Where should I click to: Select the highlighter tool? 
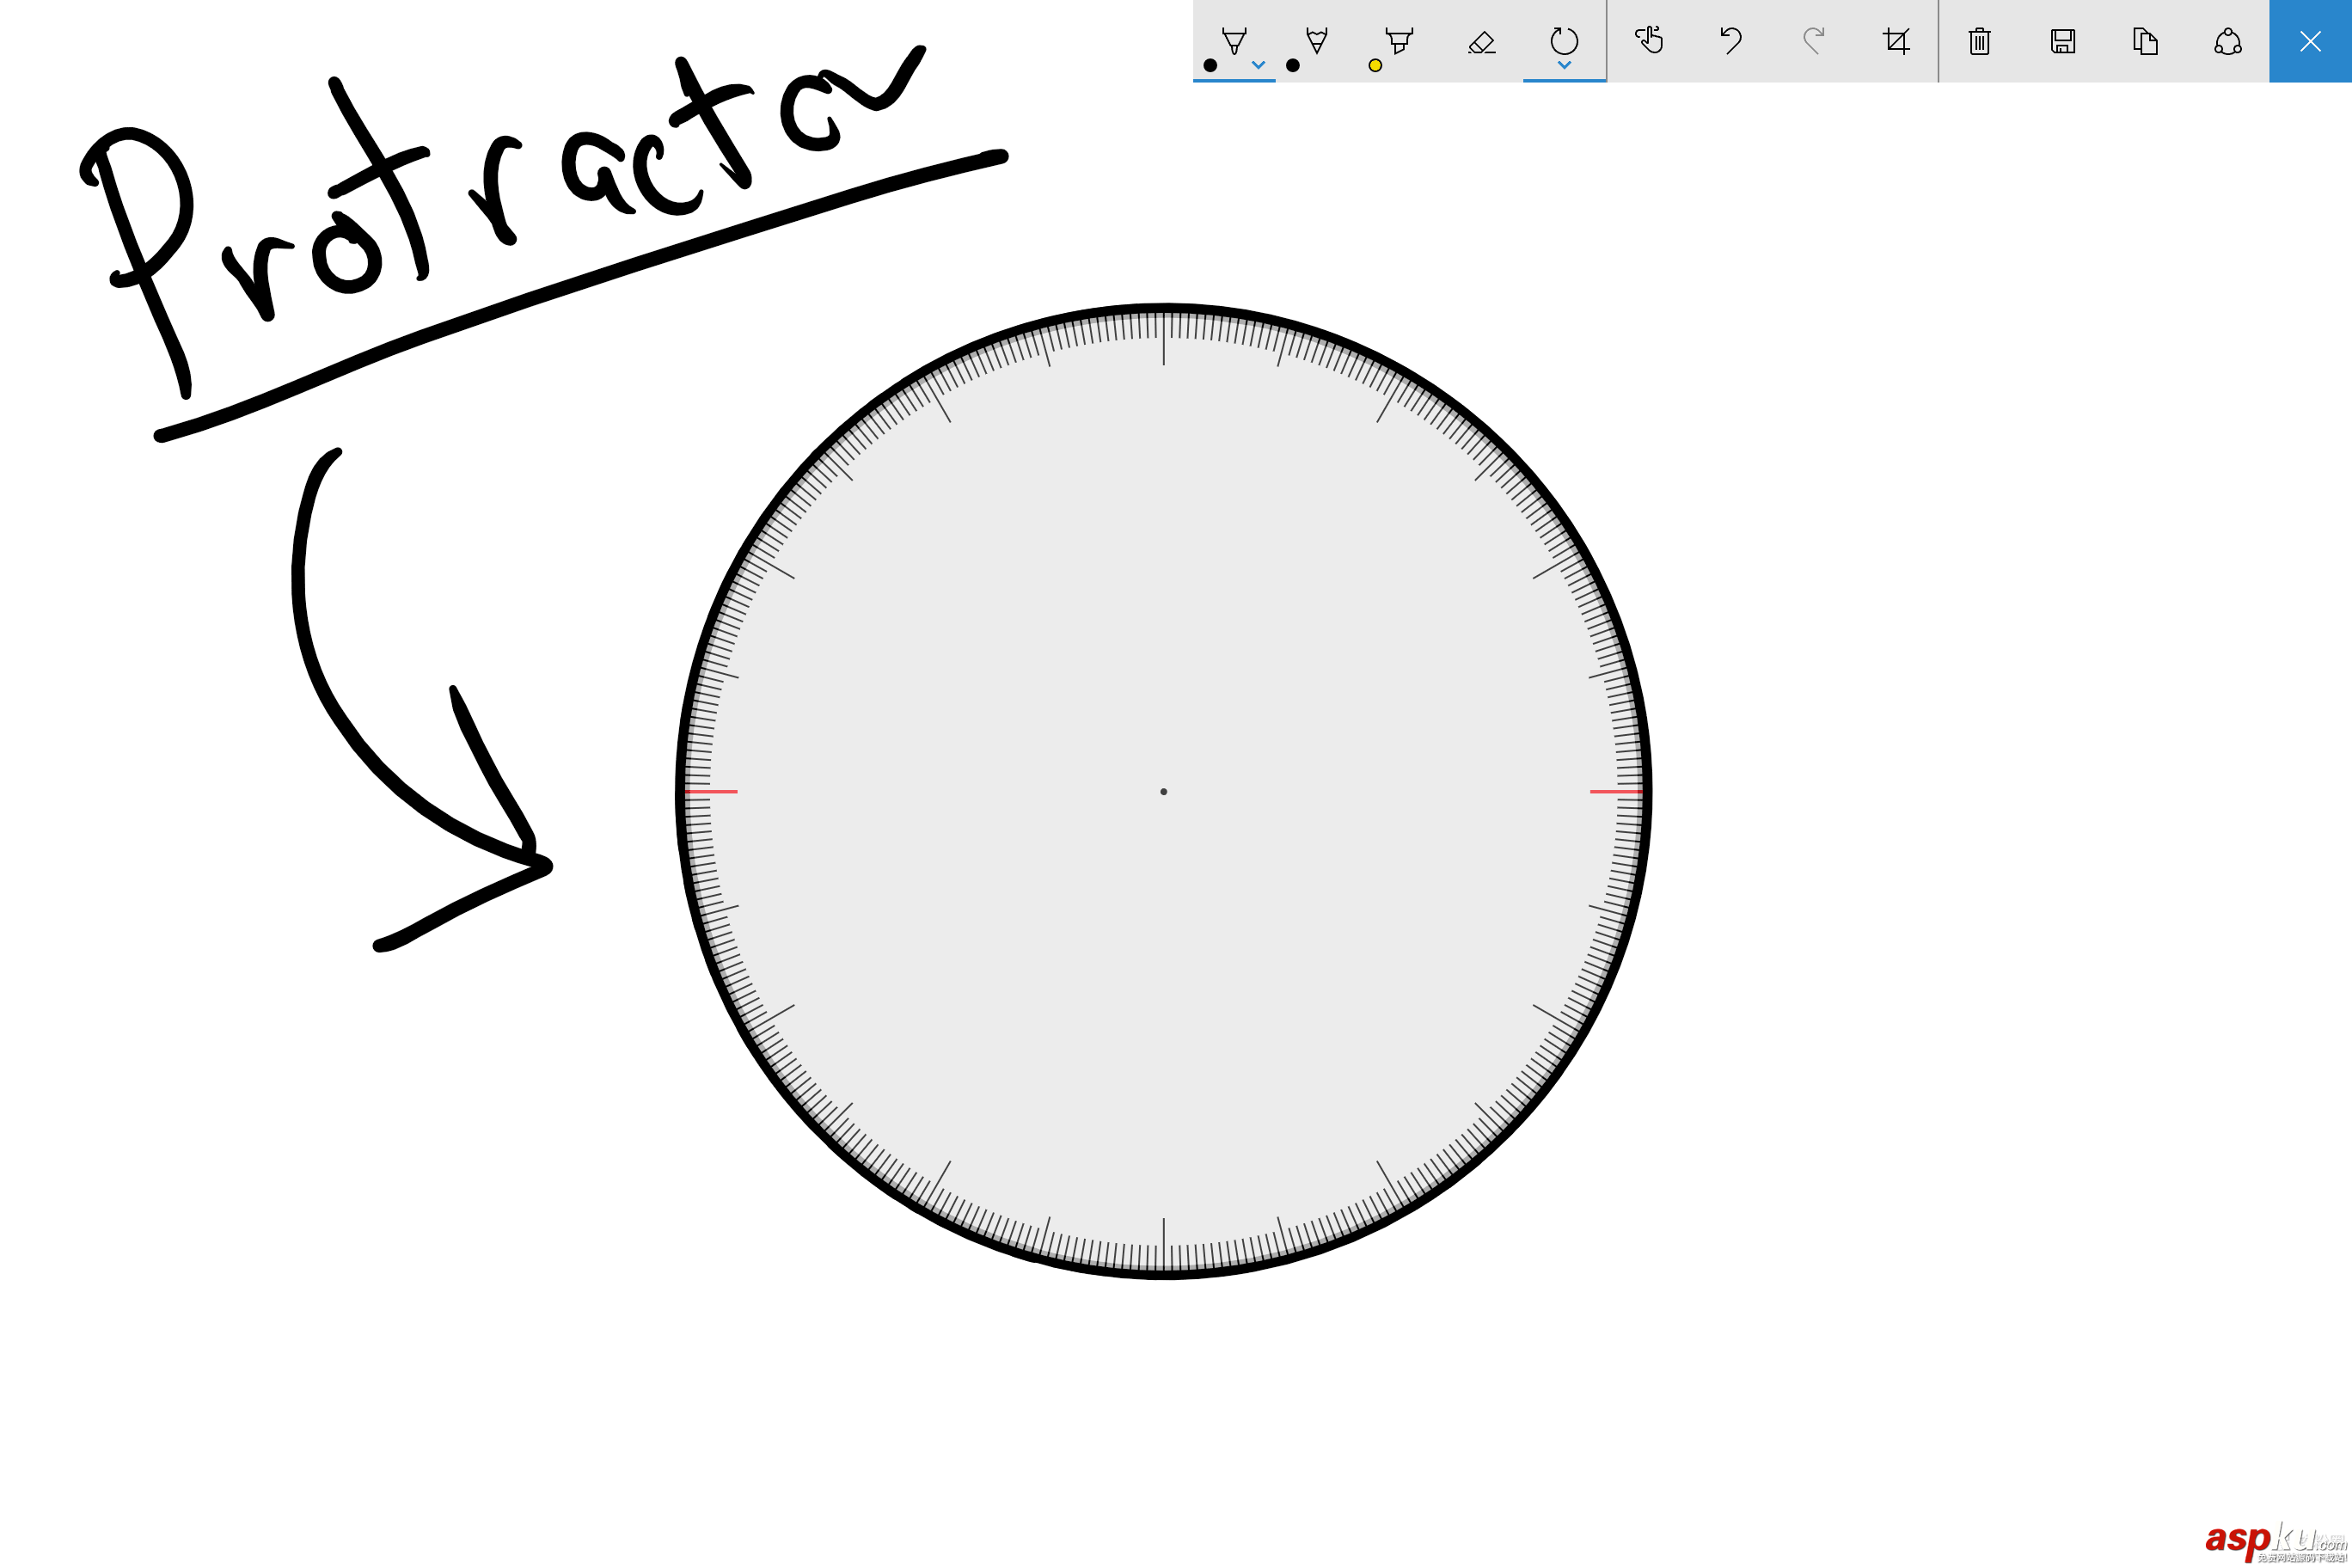(x=1399, y=41)
